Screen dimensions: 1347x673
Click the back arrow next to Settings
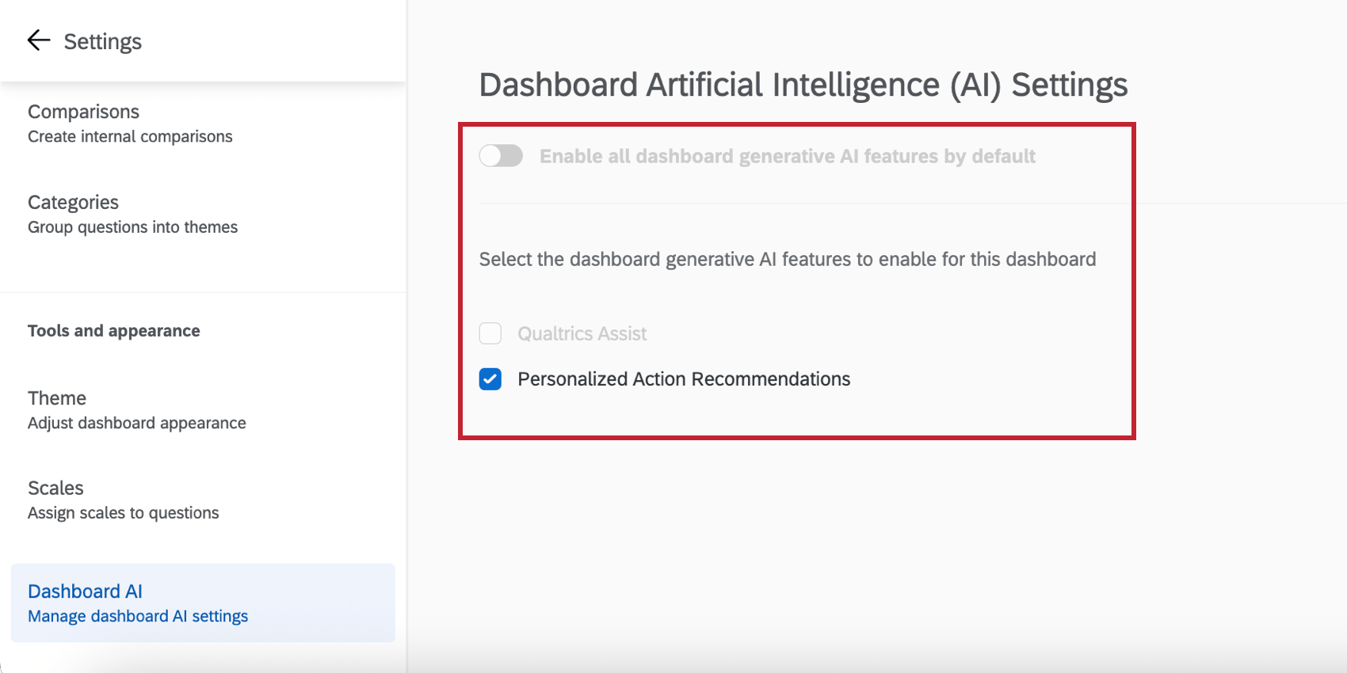tap(37, 40)
